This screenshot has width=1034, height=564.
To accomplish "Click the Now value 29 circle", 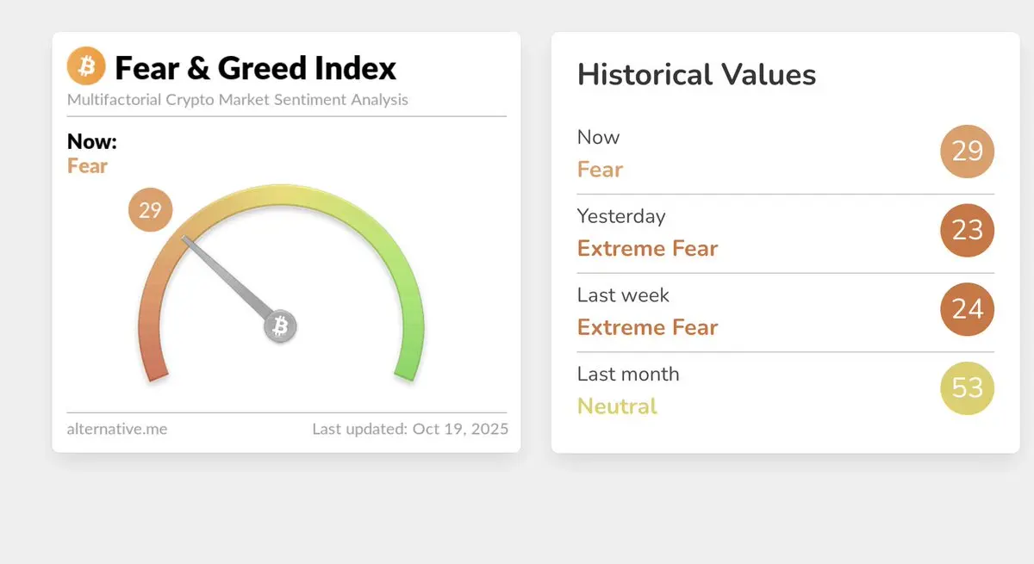I will [x=967, y=152].
